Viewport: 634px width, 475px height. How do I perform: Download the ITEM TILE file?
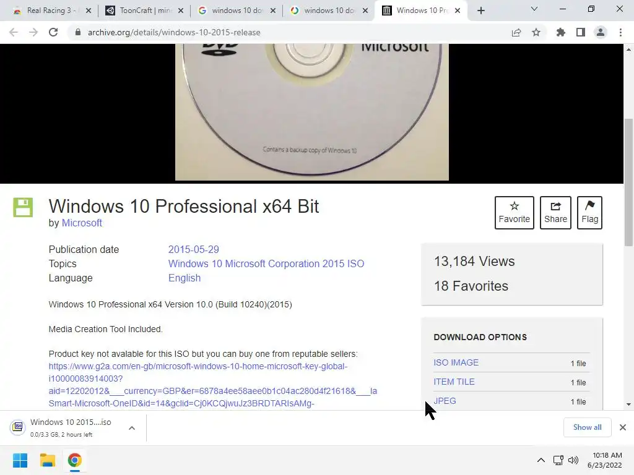click(x=454, y=382)
